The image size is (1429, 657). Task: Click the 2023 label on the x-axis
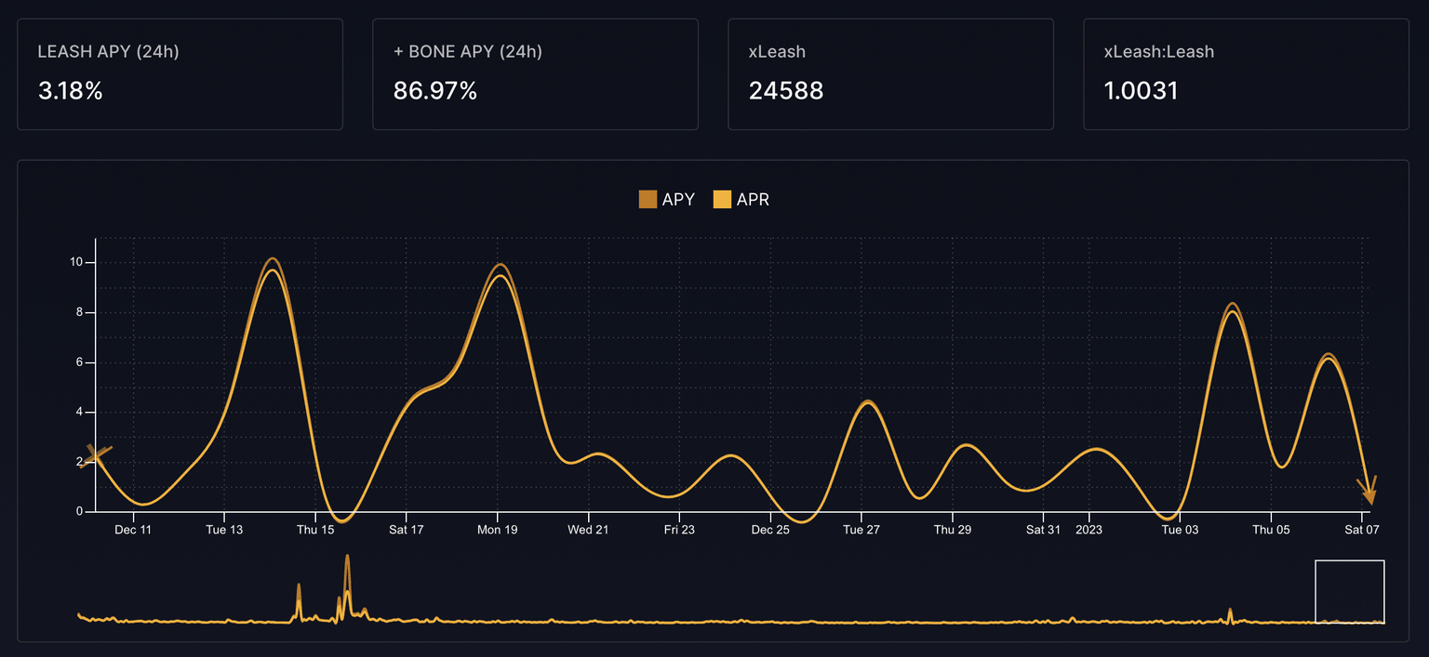pyautogui.click(x=1088, y=530)
